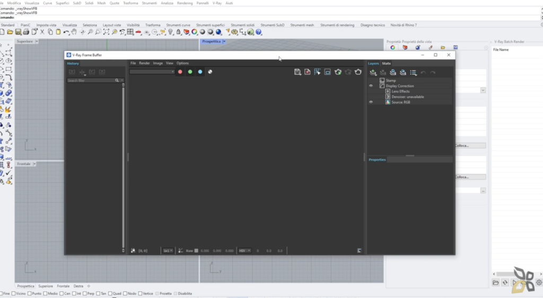Open the File menu in V-Ray Frame Buffer
This screenshot has width=543, height=298.
[133, 64]
